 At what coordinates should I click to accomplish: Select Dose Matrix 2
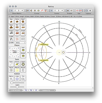point(15,10)
